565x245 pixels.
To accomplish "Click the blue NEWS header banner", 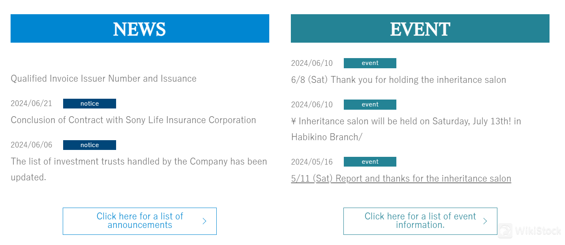I will point(140,28).
